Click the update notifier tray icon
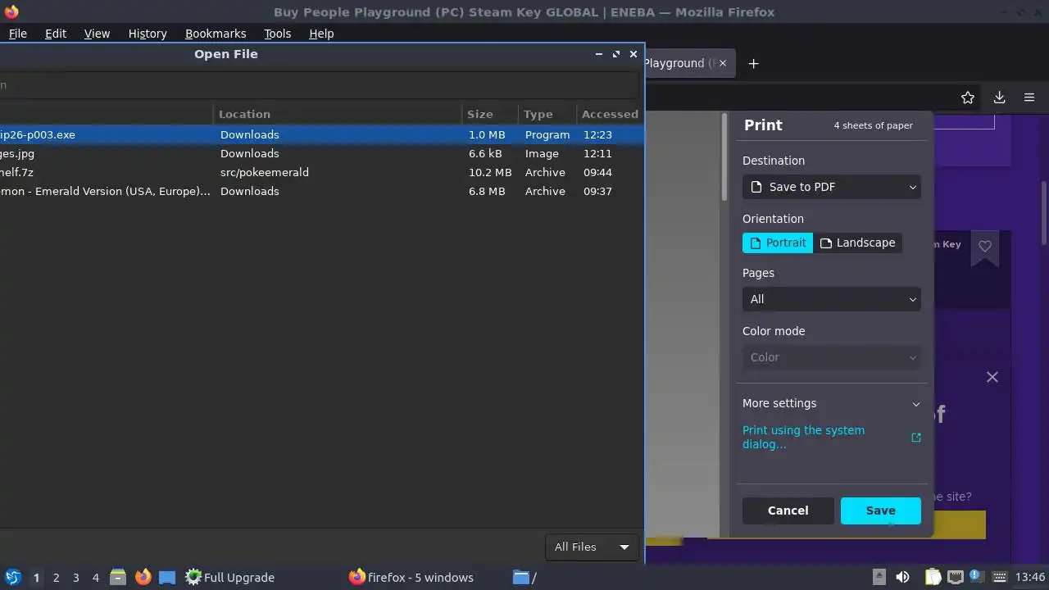 pyautogui.click(x=975, y=576)
